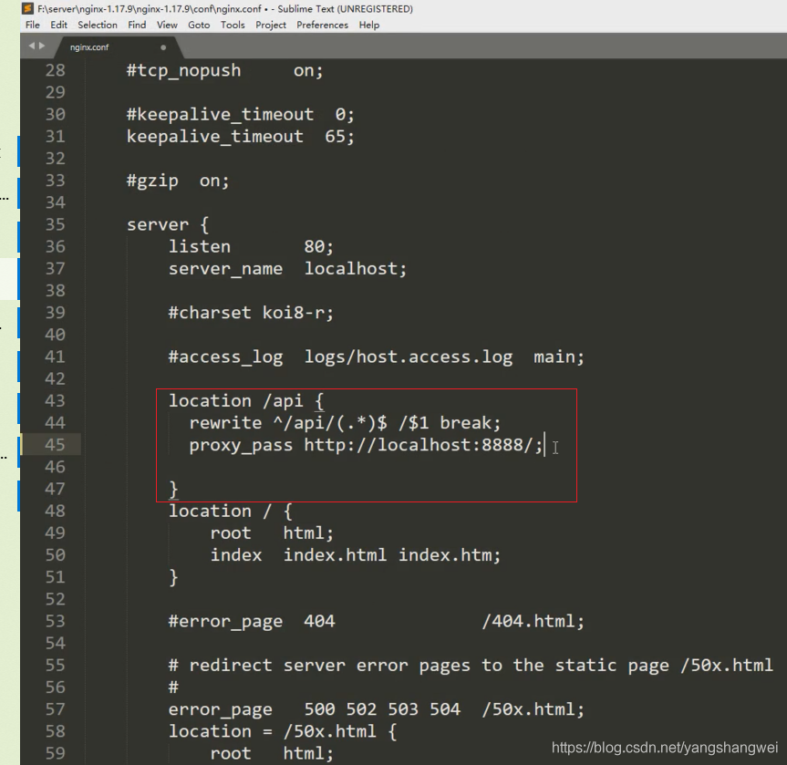Click 'root' directive on line 49
This screenshot has width=787, height=765.
(x=231, y=533)
